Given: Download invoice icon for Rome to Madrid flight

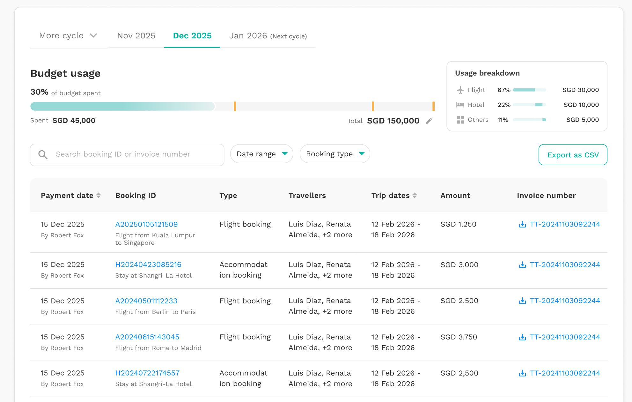Looking at the screenshot, I should coord(522,337).
